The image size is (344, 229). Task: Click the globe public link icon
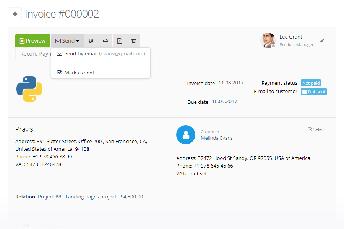click(91, 41)
